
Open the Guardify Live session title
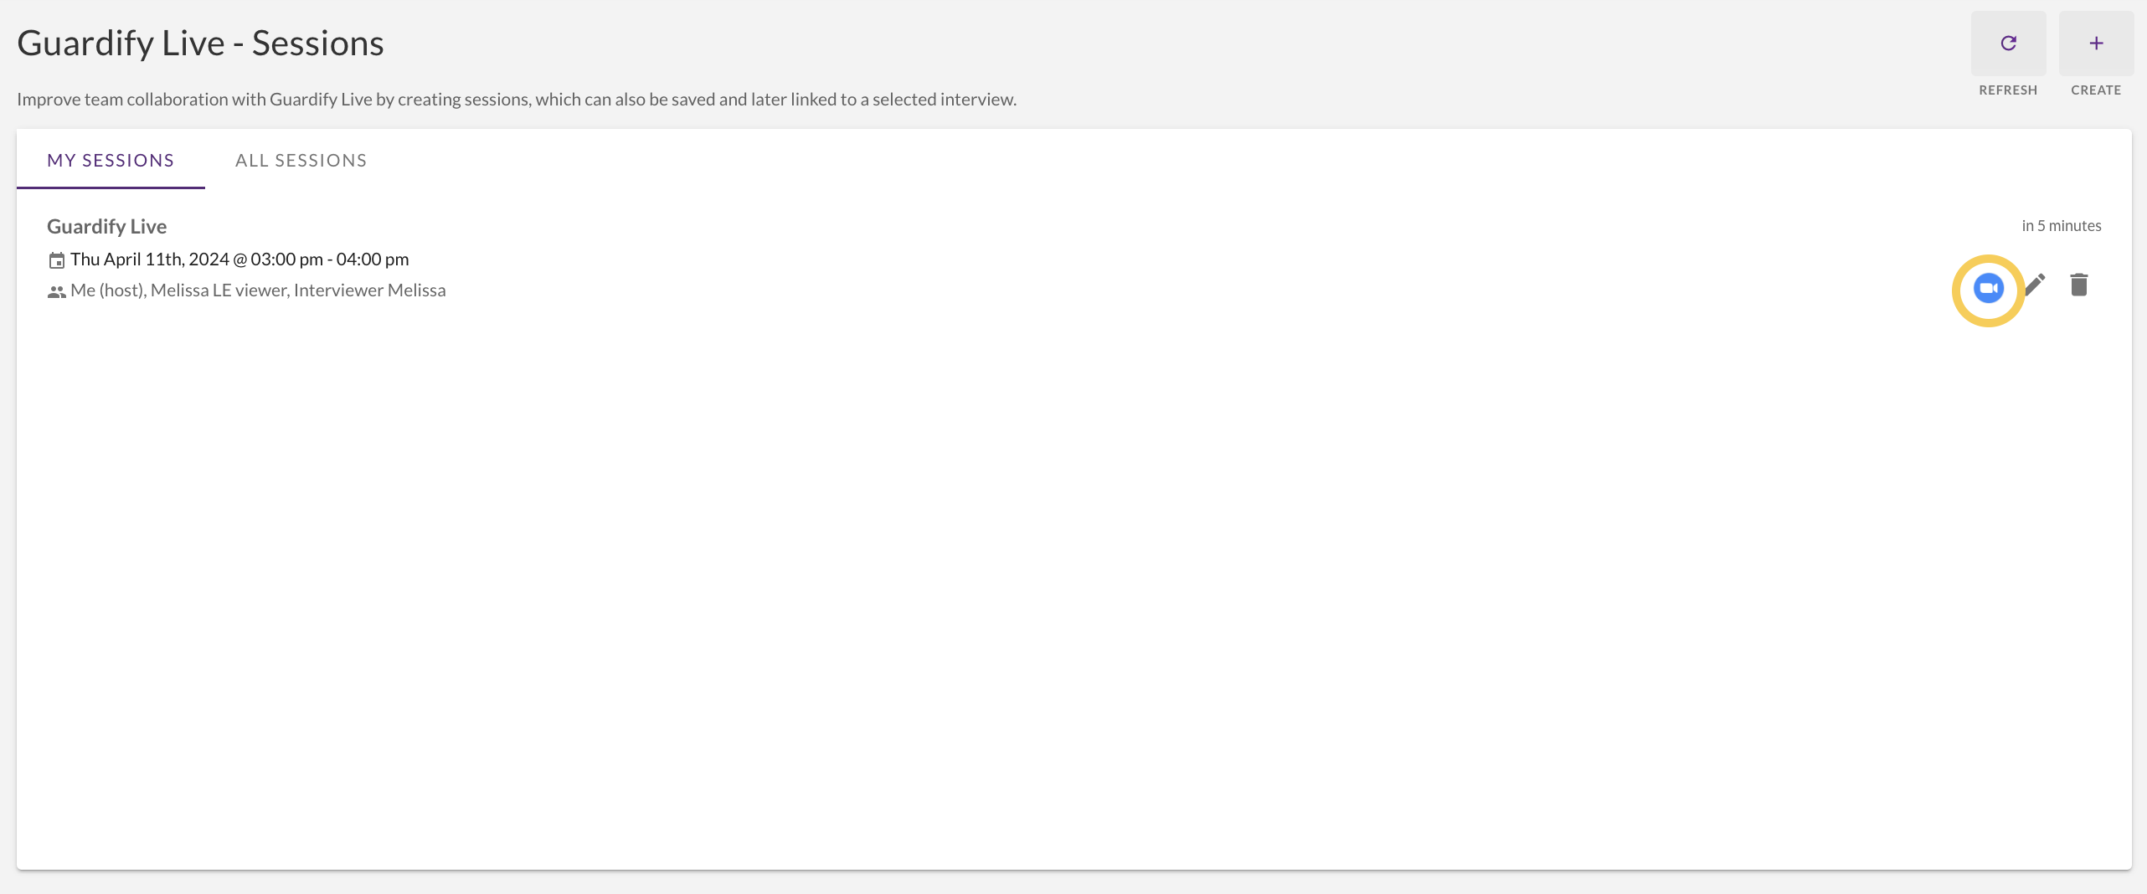click(x=106, y=225)
